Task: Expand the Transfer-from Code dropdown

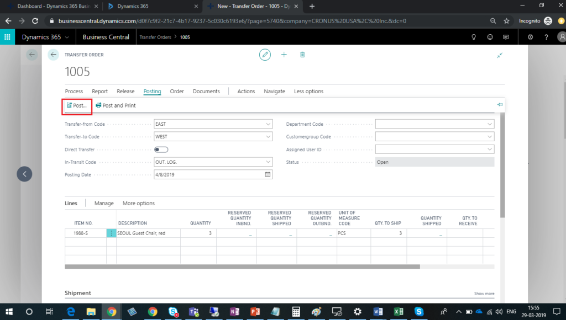Action: click(x=268, y=124)
